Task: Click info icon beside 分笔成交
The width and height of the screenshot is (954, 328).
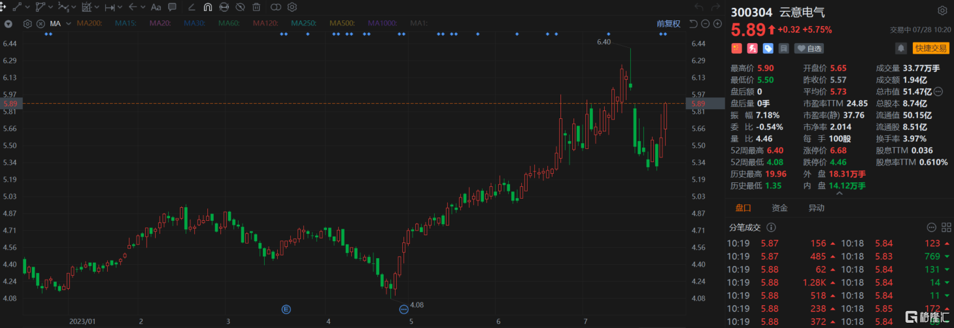Action: (x=771, y=227)
